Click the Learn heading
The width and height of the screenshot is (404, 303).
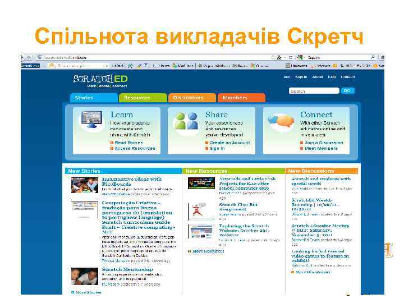point(122,114)
